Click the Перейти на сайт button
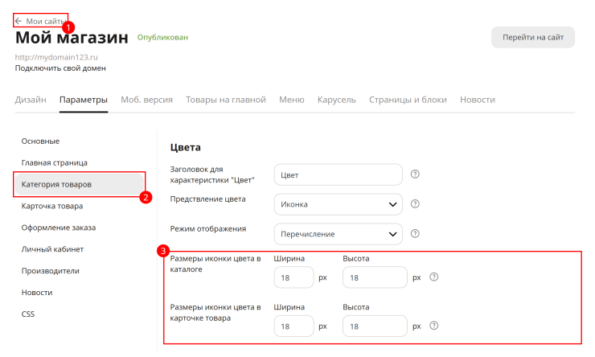The width and height of the screenshot is (595, 357). 533,37
